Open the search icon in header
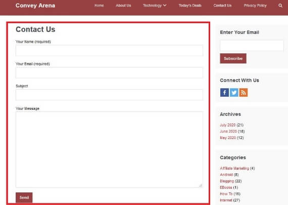 pos(280,6)
